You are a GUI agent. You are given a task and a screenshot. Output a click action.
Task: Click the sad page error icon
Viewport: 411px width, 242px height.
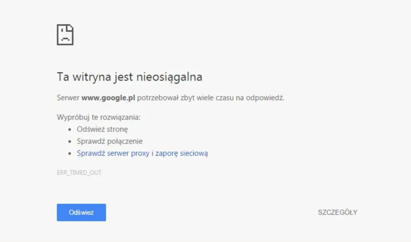[65, 34]
